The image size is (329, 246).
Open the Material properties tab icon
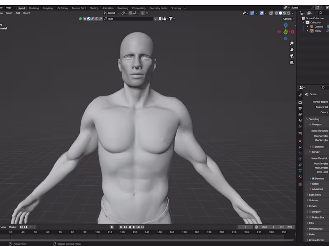click(x=300, y=177)
